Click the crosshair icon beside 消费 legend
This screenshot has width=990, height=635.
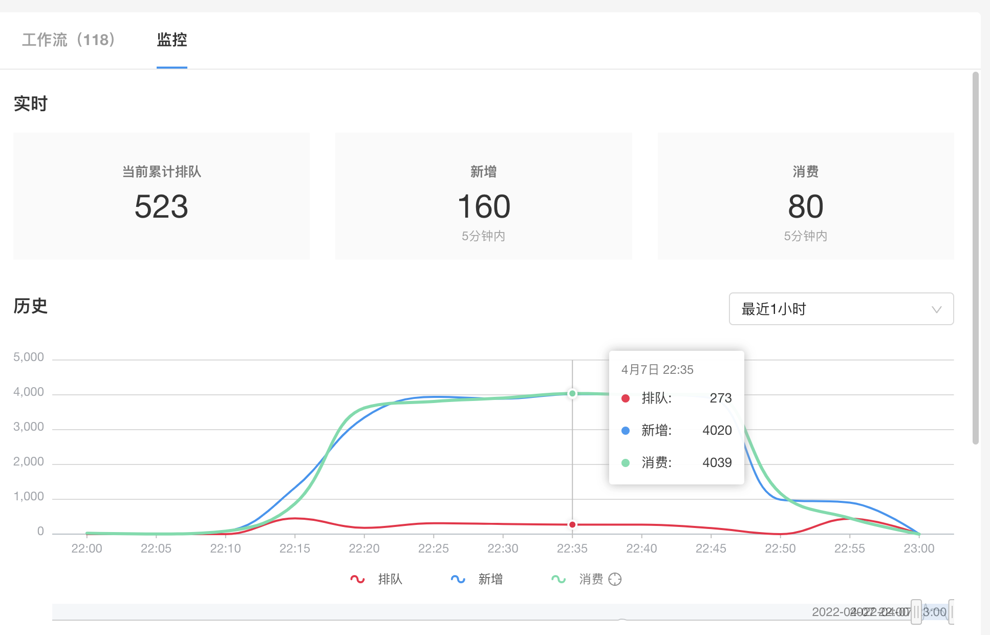pyautogui.click(x=615, y=579)
